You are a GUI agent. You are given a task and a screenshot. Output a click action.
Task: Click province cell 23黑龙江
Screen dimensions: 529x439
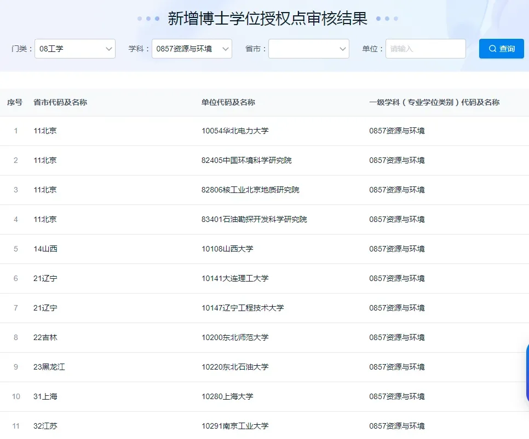tap(49, 367)
